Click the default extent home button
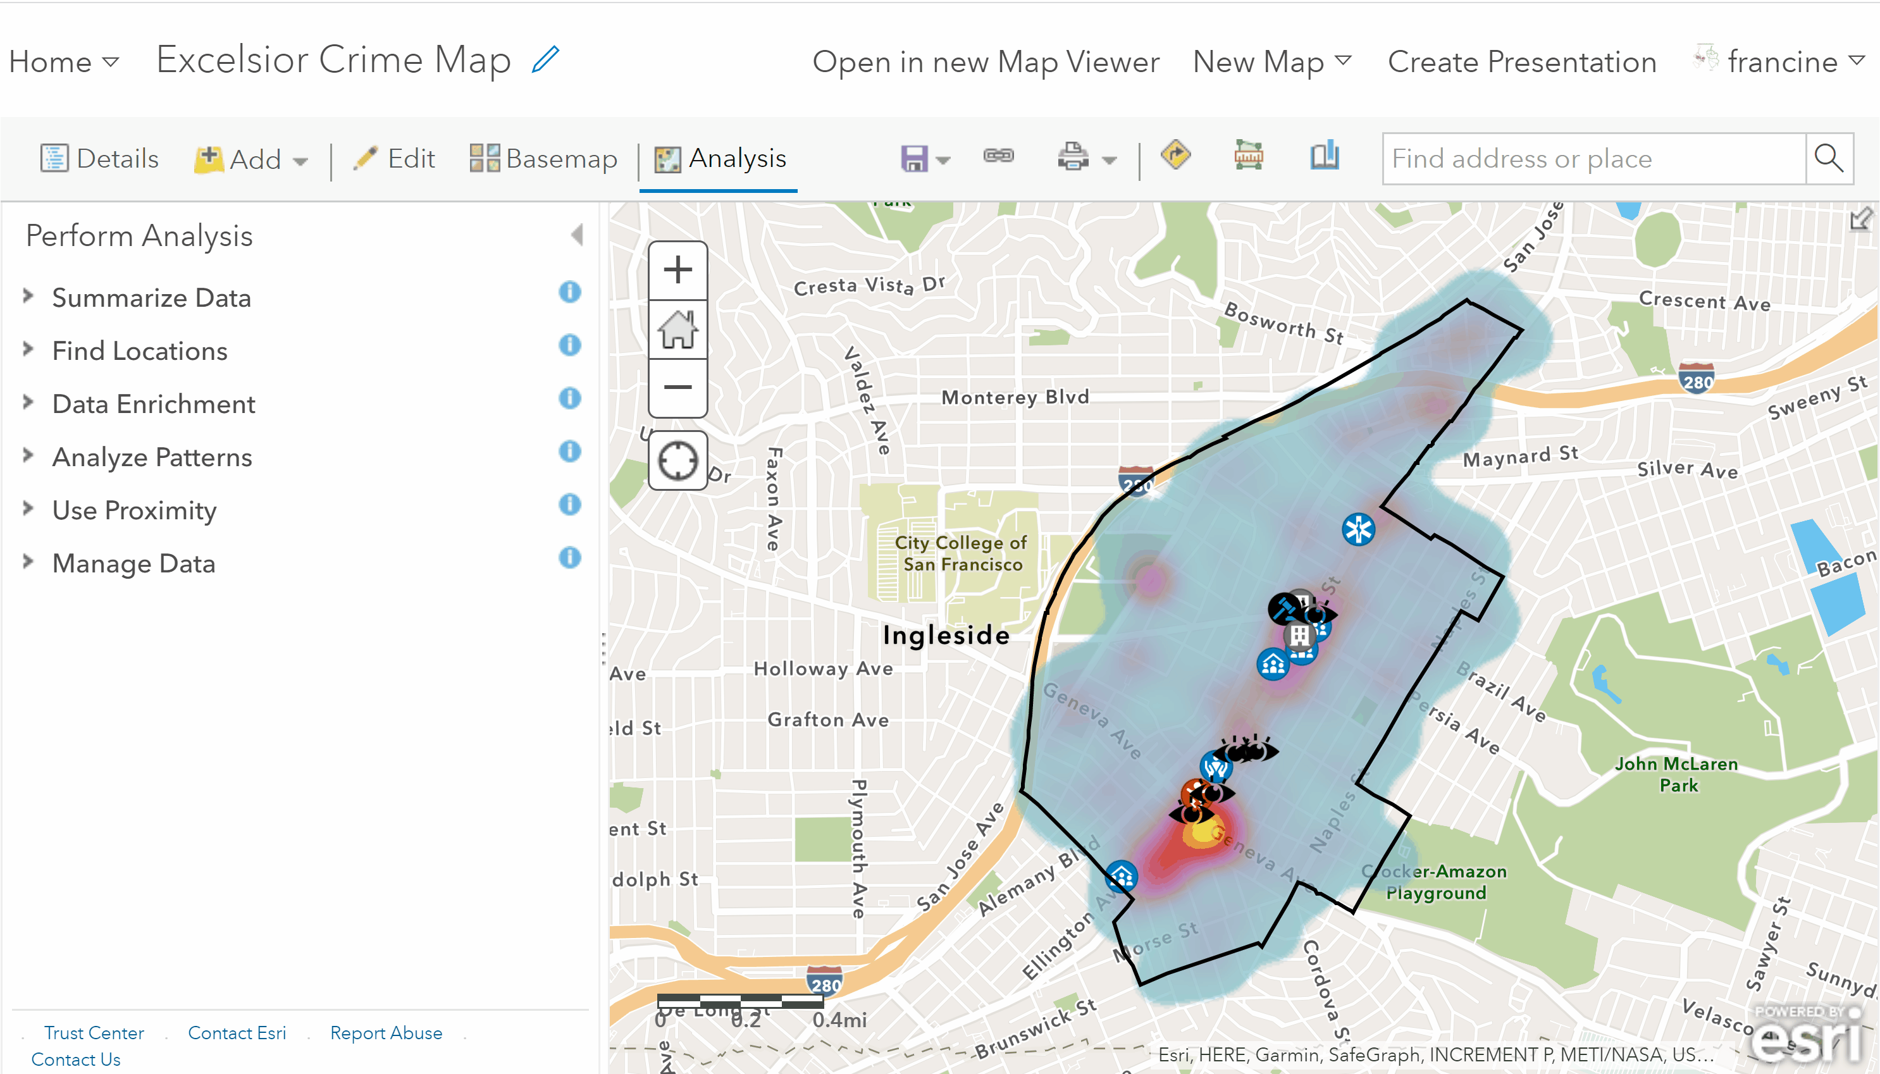The image size is (1880, 1074). [x=677, y=329]
